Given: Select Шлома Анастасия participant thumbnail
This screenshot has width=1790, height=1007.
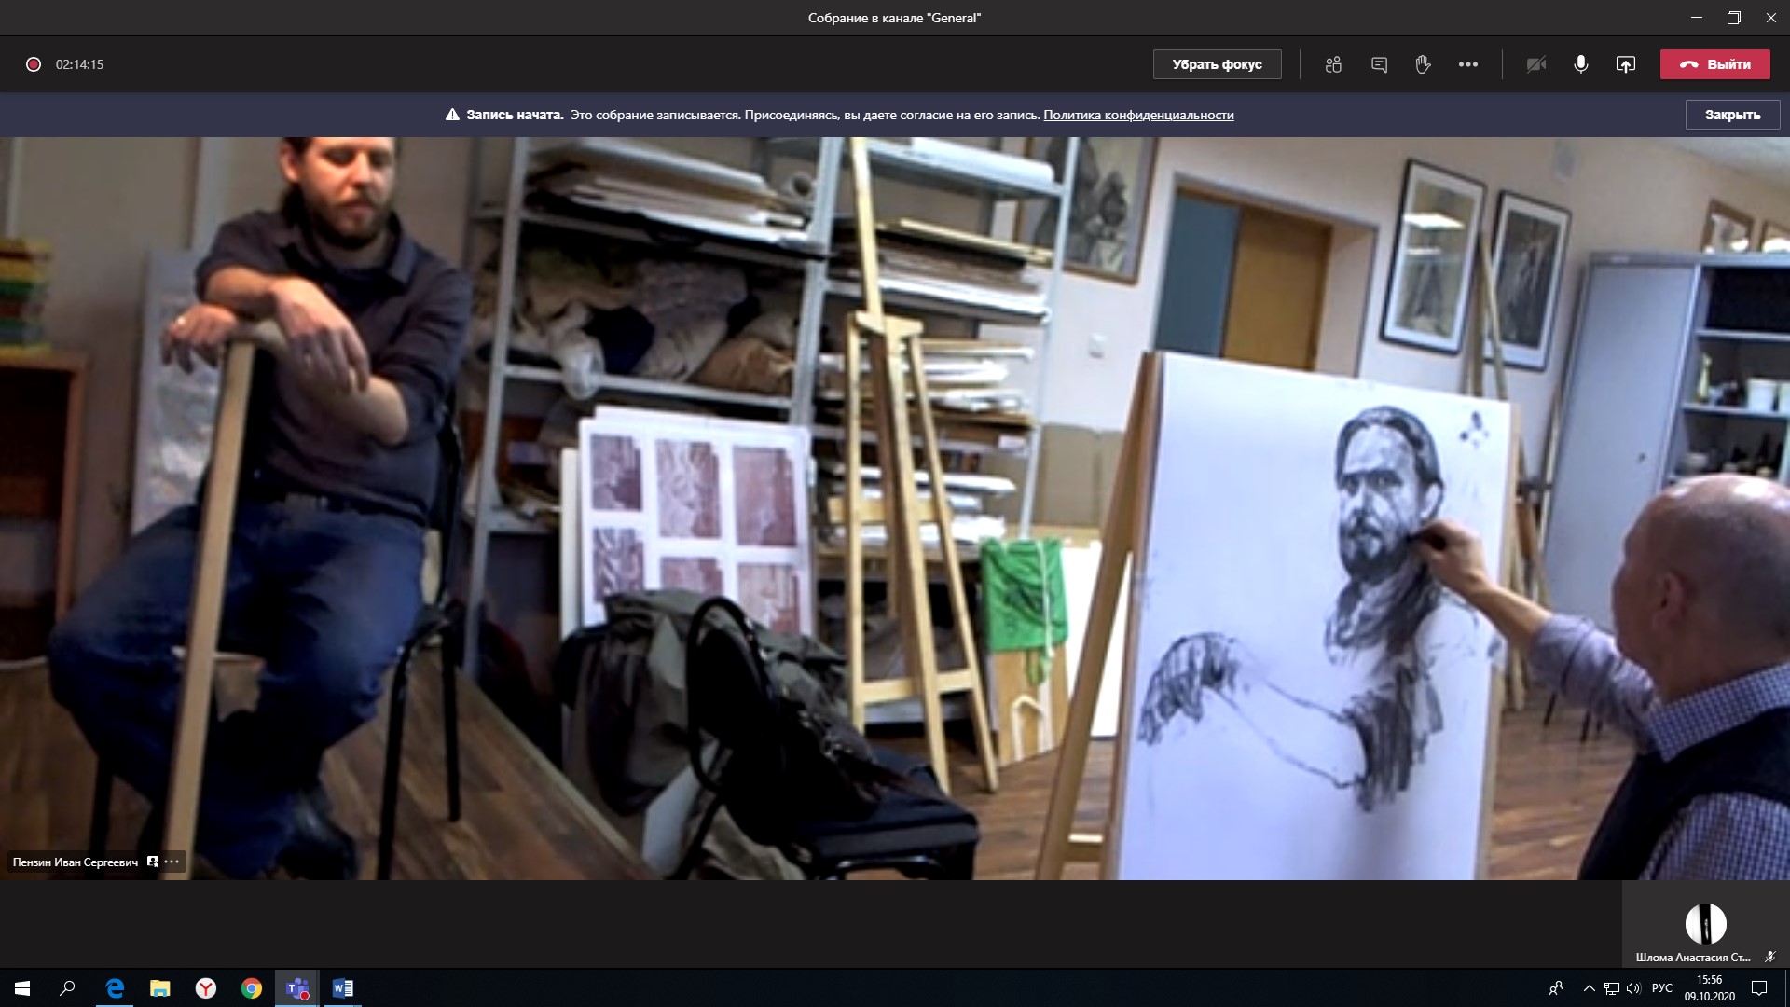Looking at the screenshot, I should (x=1705, y=926).
